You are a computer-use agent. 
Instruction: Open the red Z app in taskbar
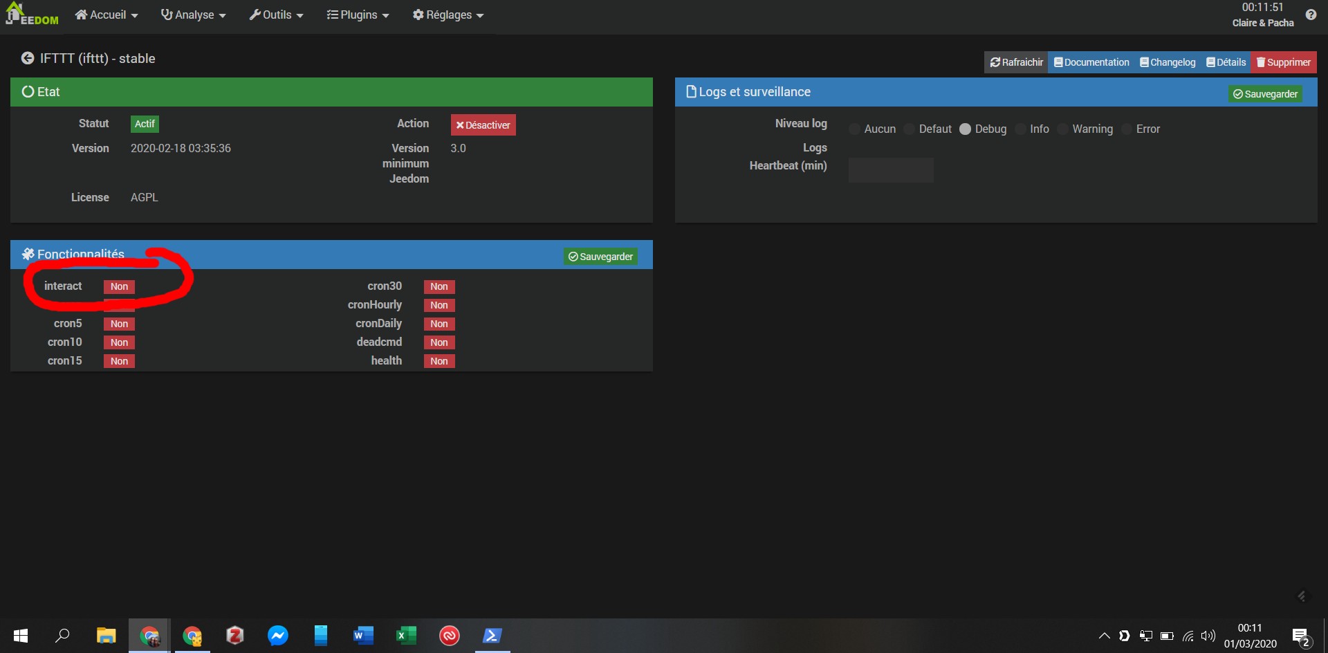[x=235, y=636]
